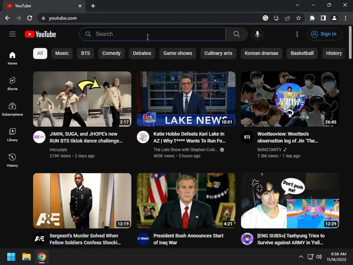The image size is (353, 265).
Task: Select the Comedy filter chip
Action: [x=111, y=53]
